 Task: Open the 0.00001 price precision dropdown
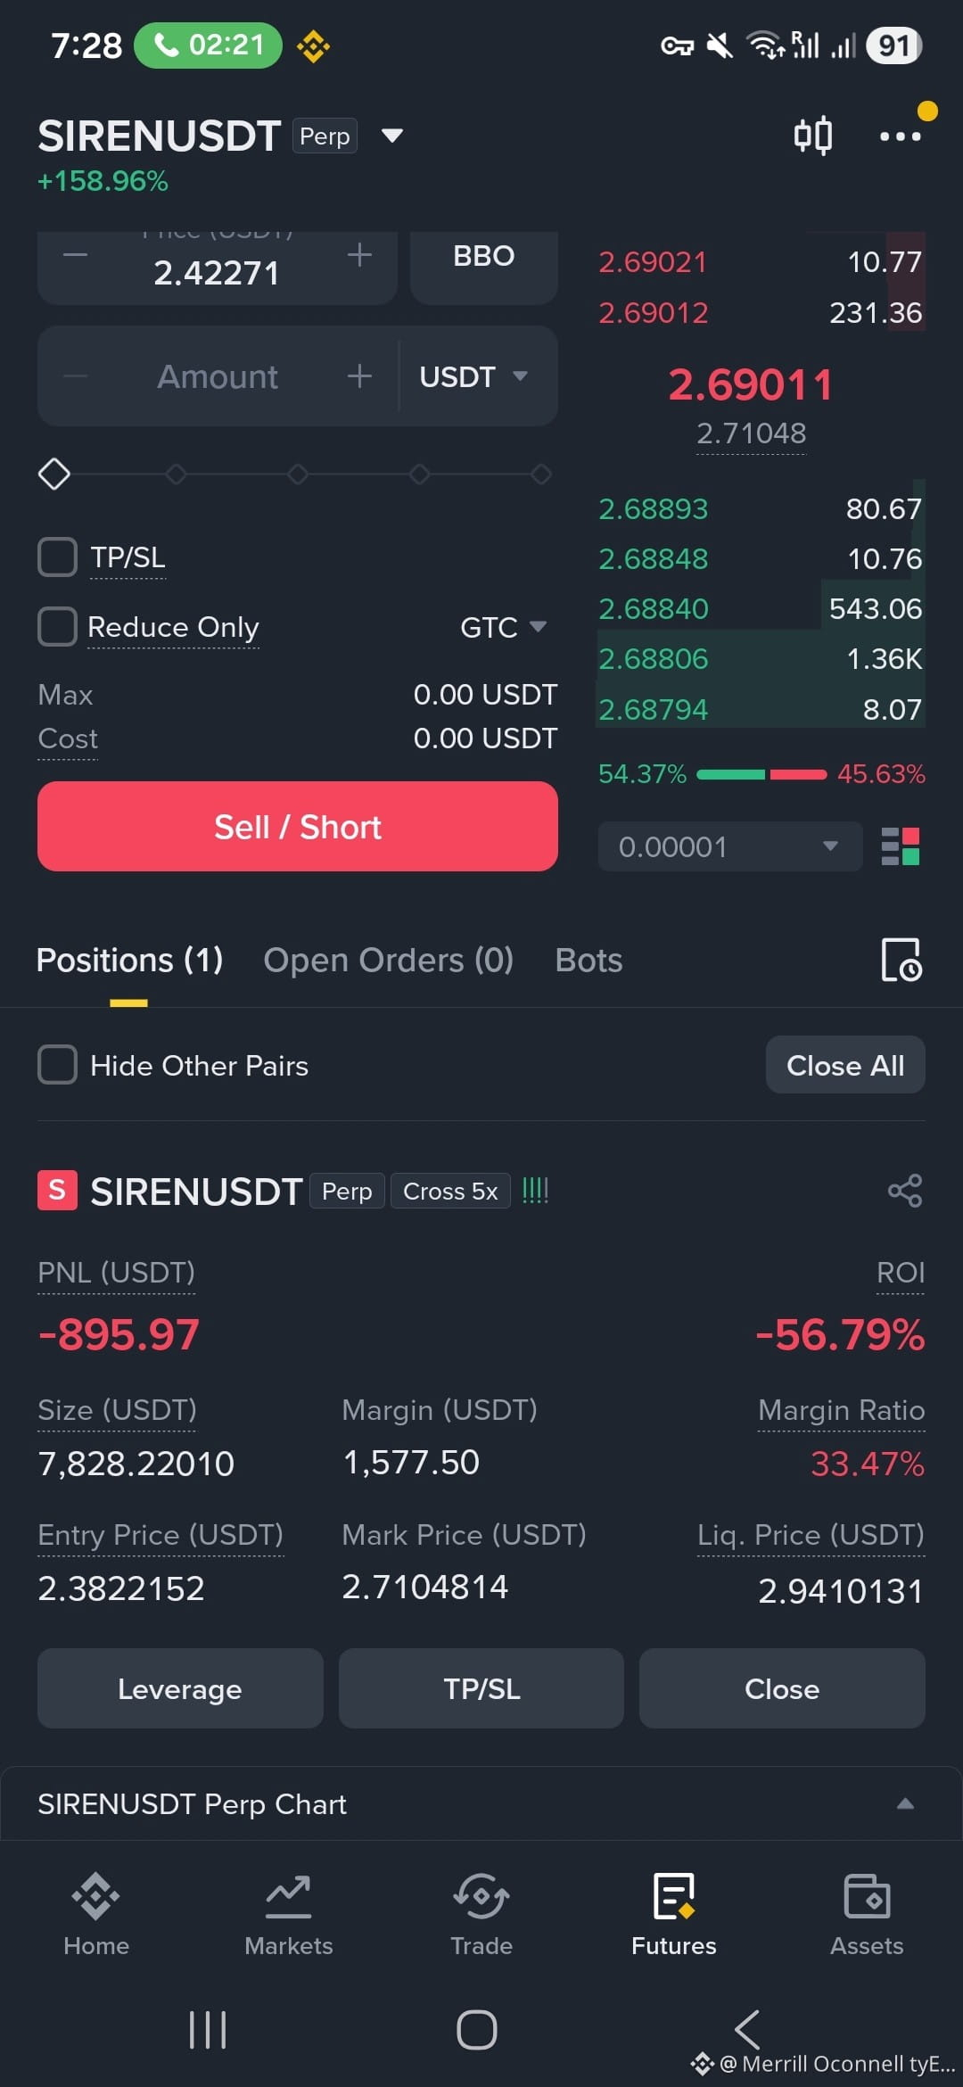tap(730, 846)
